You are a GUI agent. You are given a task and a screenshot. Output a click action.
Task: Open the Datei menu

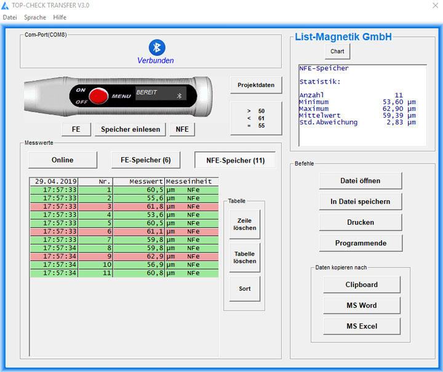point(10,17)
